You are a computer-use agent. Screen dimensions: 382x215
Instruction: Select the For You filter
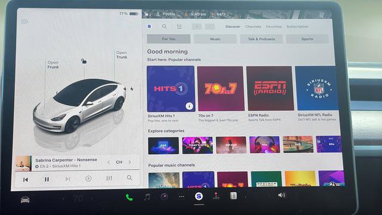pyautogui.click(x=168, y=39)
